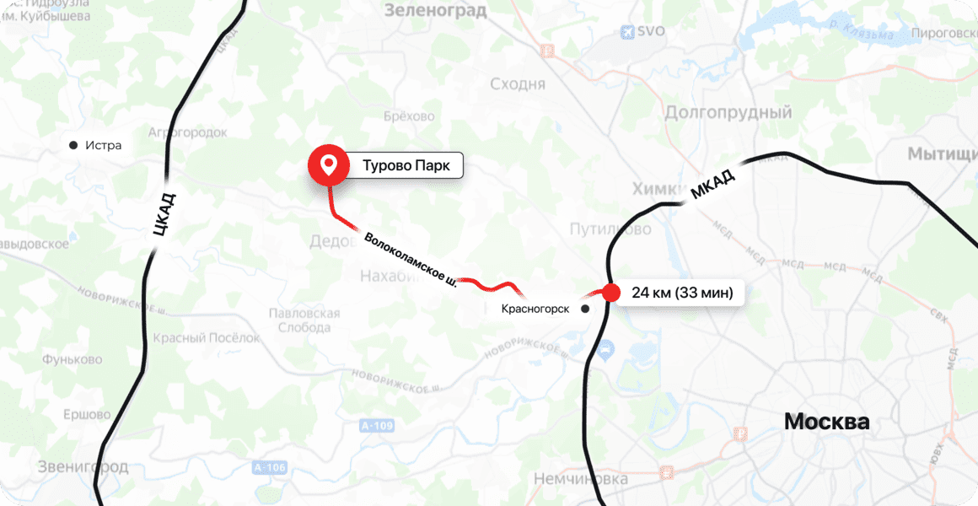This screenshot has height=506, width=978.
Task: Click the Сходня town label
Action: tap(518, 84)
